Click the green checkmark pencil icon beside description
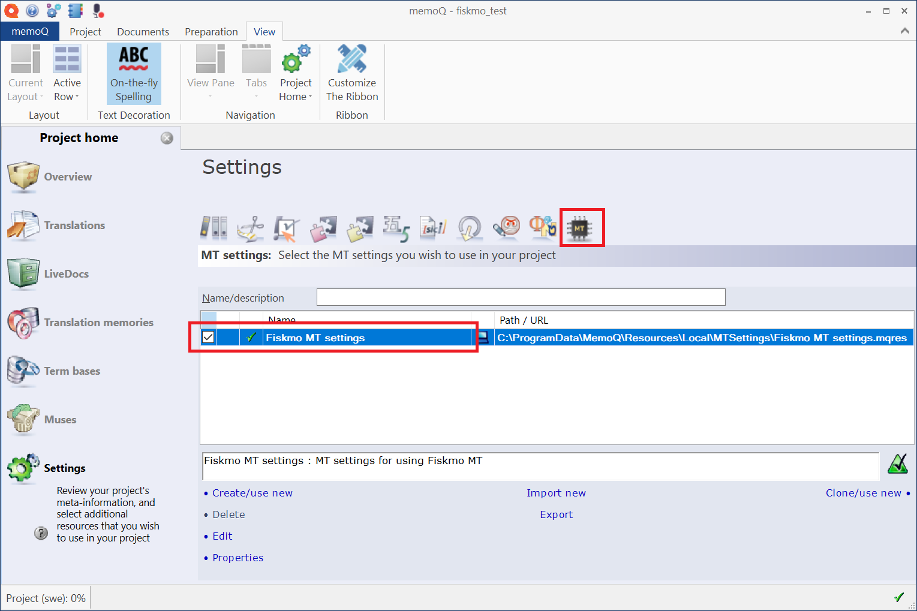Image resolution: width=917 pixels, height=611 pixels. tap(897, 463)
